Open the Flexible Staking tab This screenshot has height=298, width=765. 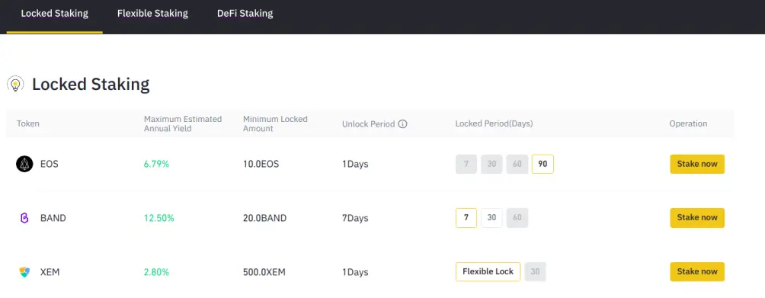(152, 14)
